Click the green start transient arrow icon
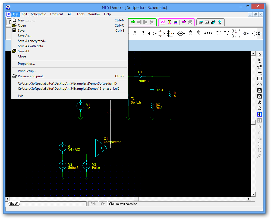The height and width of the screenshot is (219, 271). (x=133, y=22)
